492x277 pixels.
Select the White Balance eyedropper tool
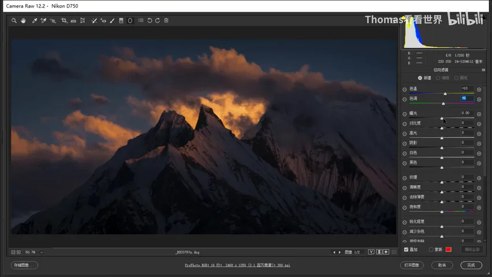pos(35,20)
